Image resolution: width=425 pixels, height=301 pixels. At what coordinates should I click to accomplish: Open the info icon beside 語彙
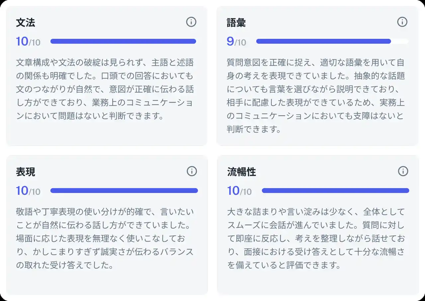tap(402, 22)
